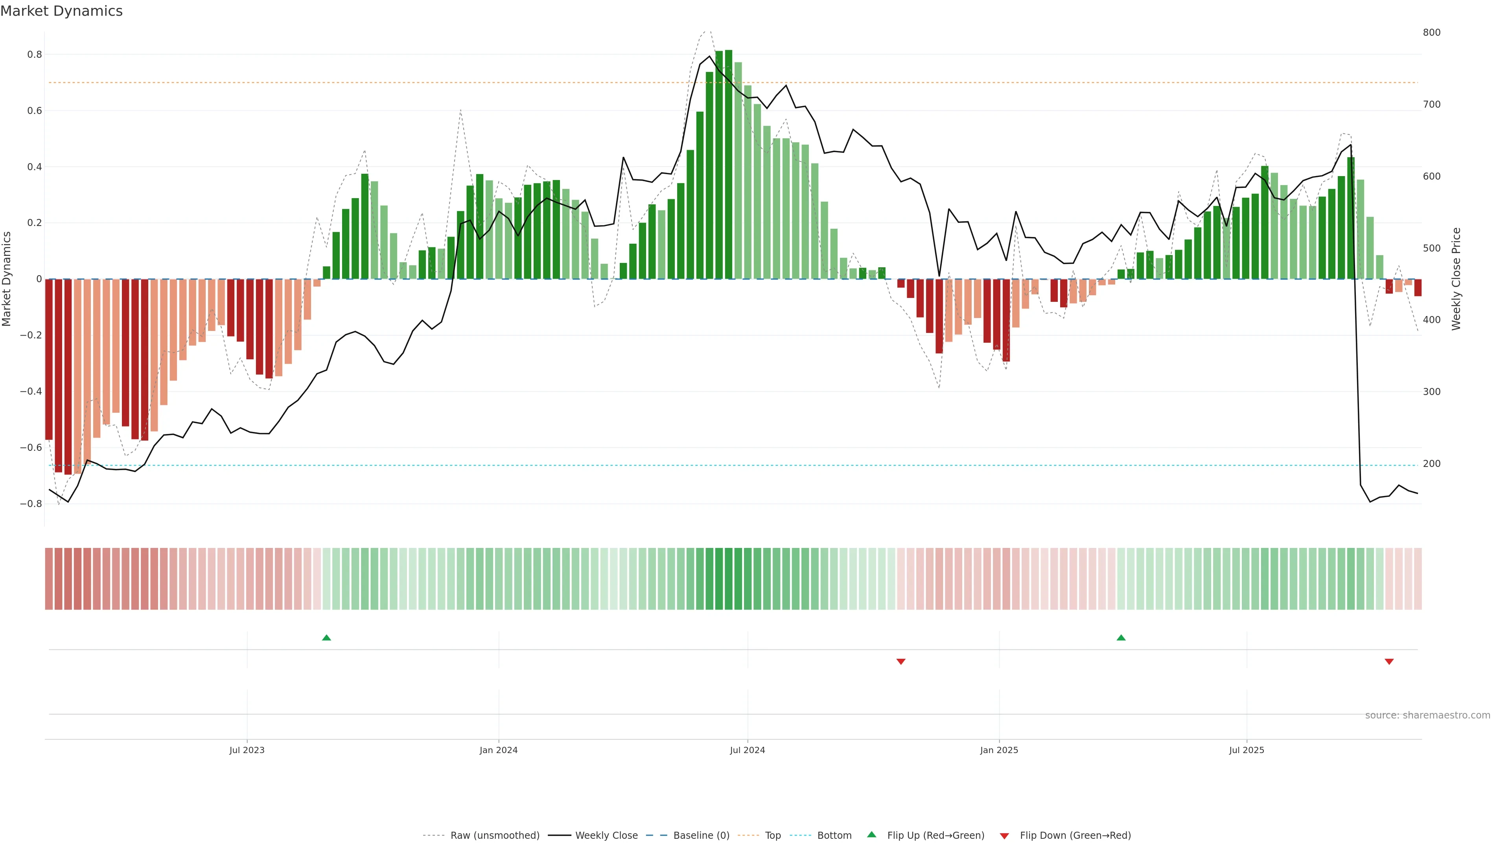Click the Jul 2023 x-axis label
Viewport: 1510px width, 849px height.
[x=247, y=750]
